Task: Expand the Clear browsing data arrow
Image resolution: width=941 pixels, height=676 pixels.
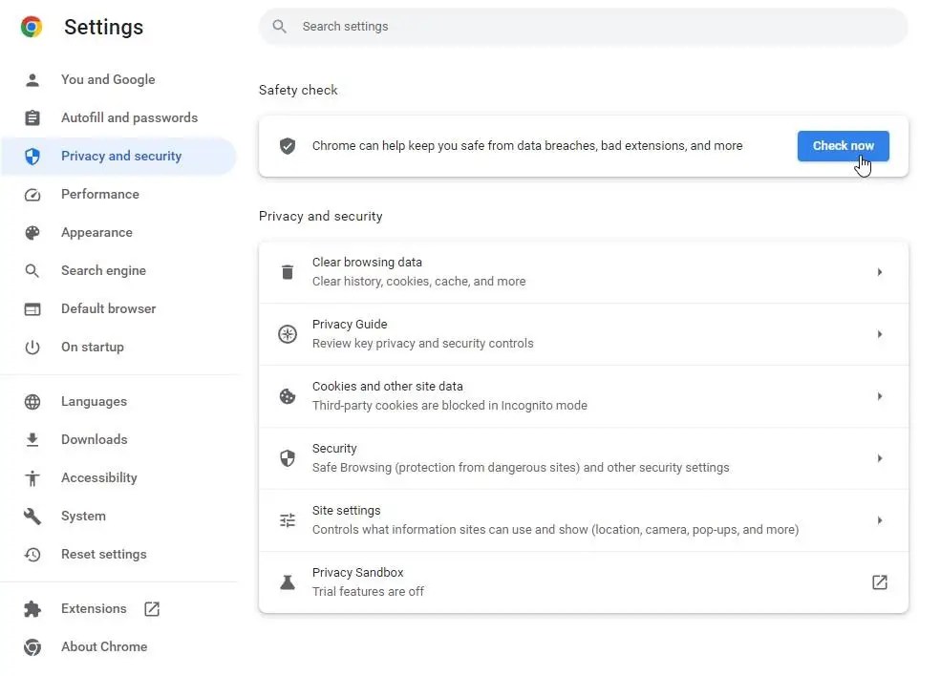Action: (x=879, y=272)
